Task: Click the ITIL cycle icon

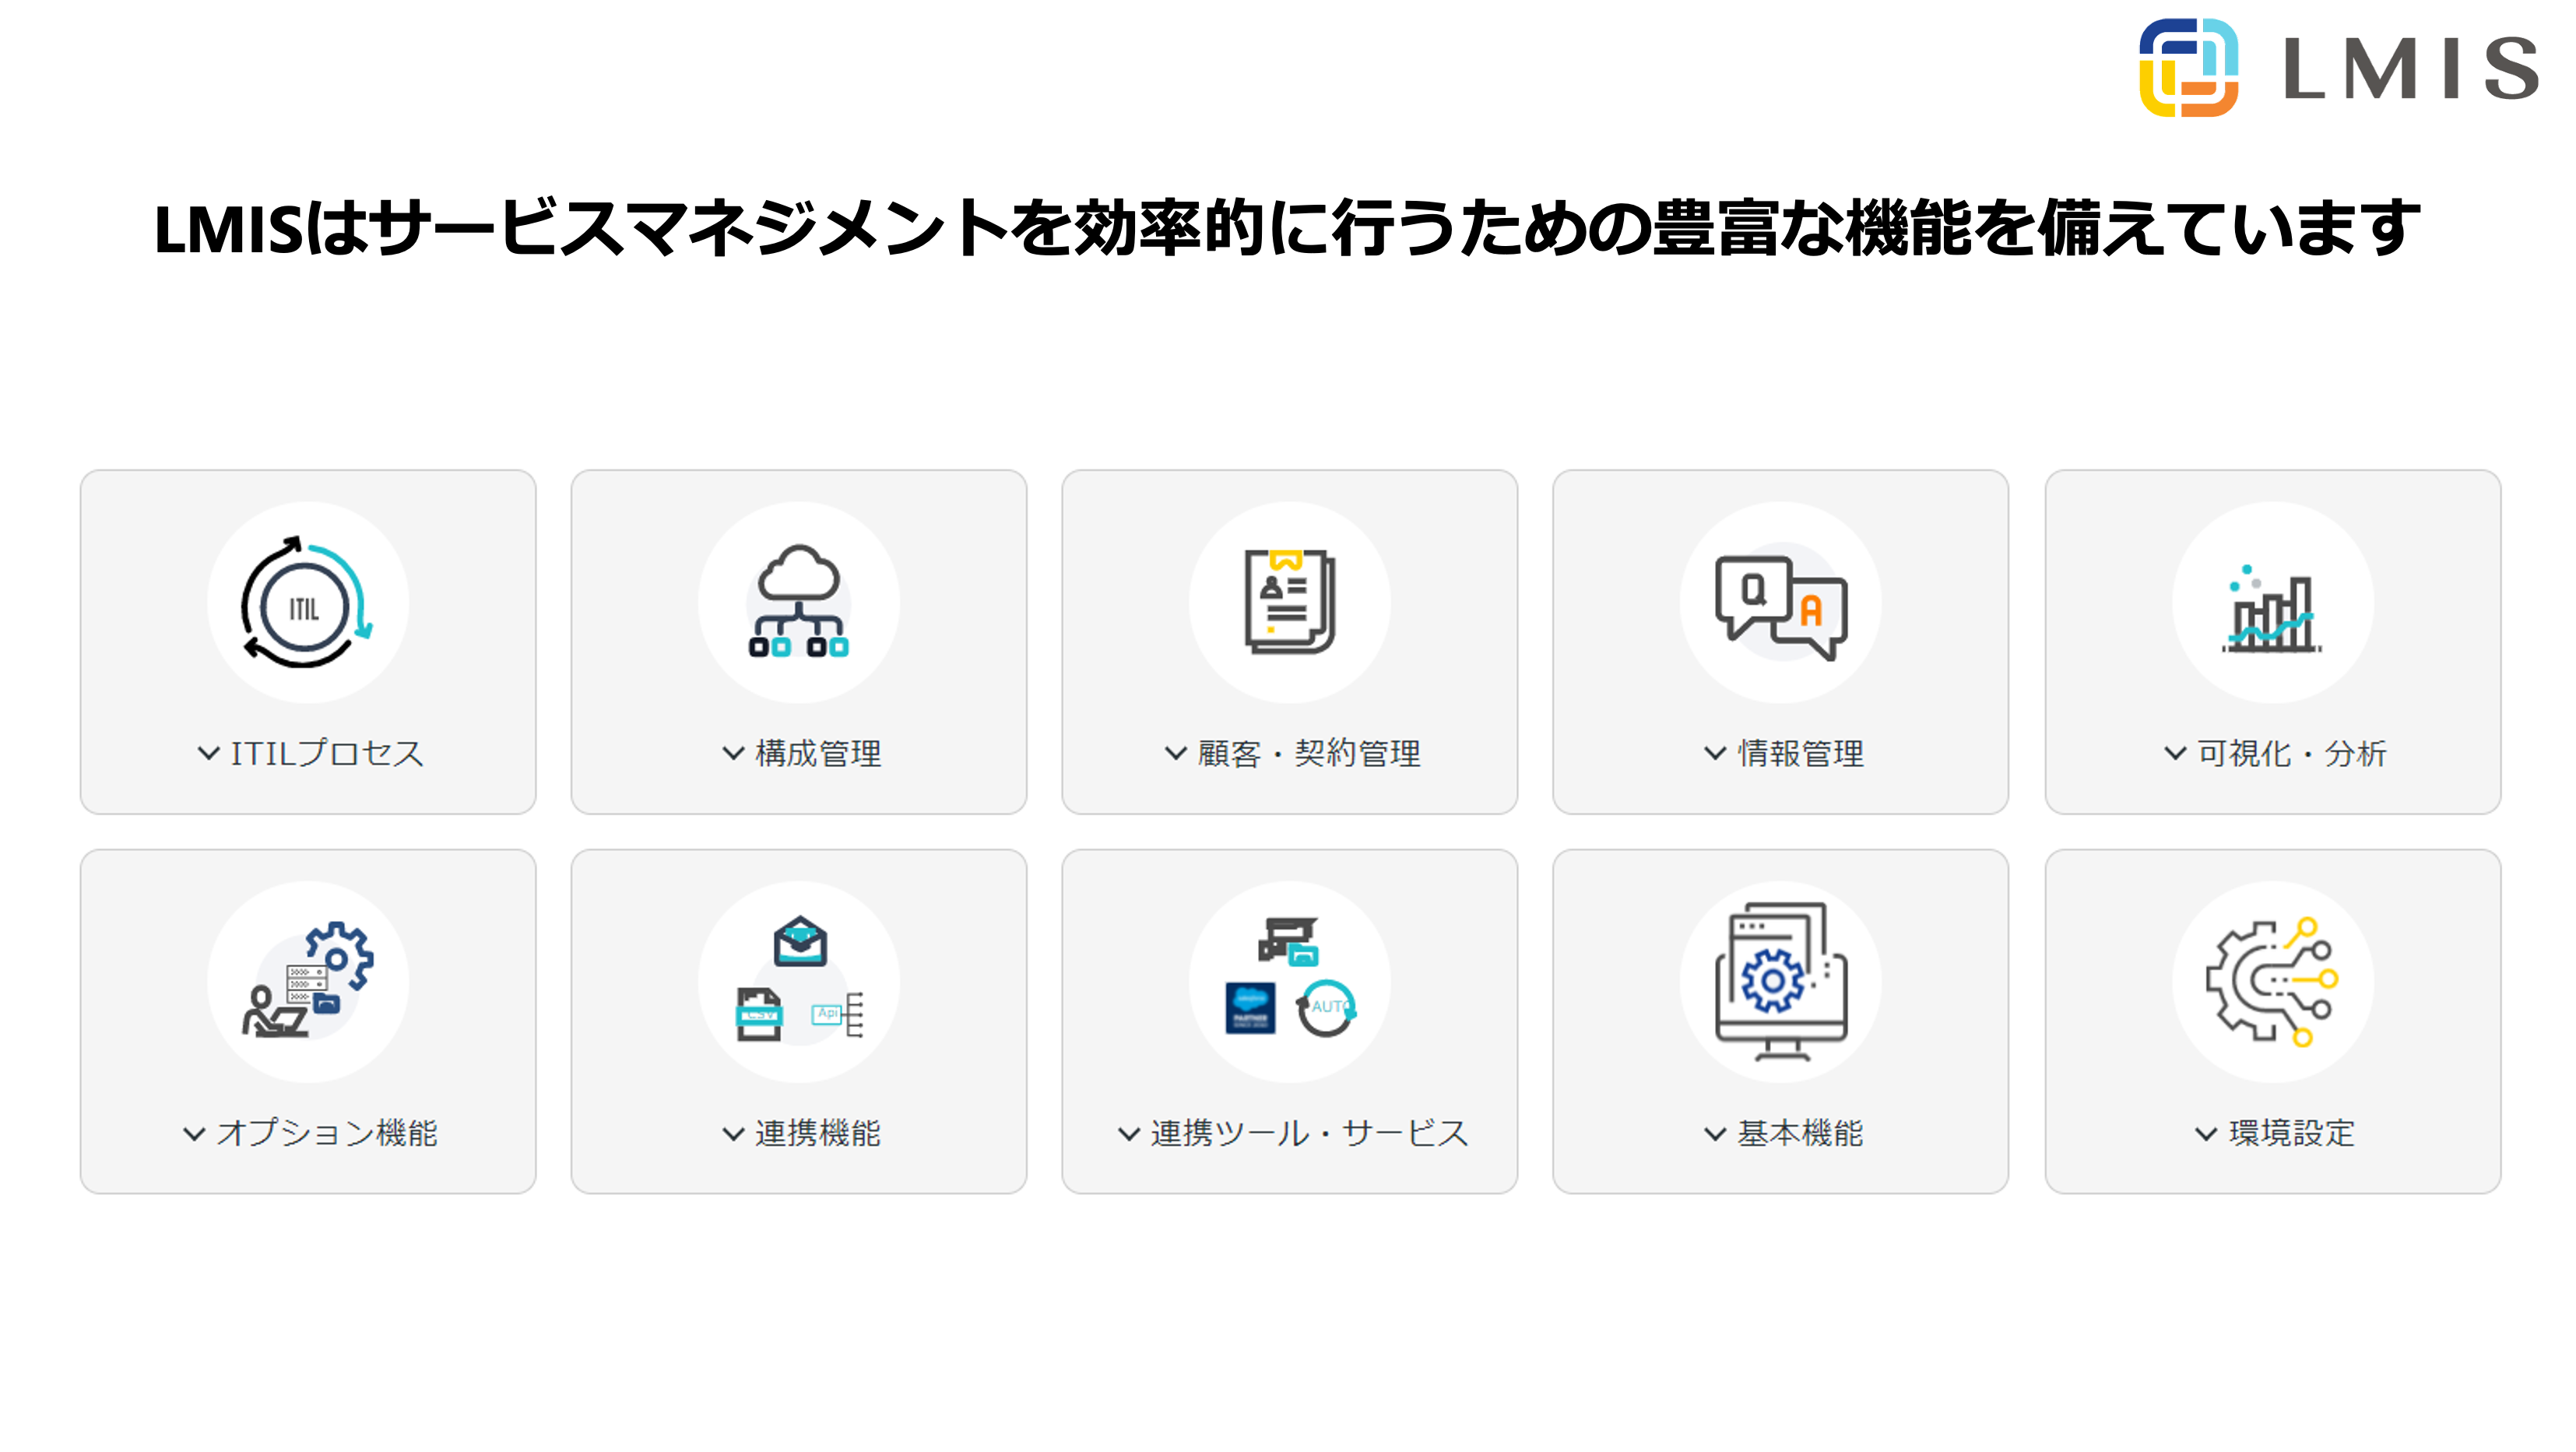Action: (x=307, y=602)
